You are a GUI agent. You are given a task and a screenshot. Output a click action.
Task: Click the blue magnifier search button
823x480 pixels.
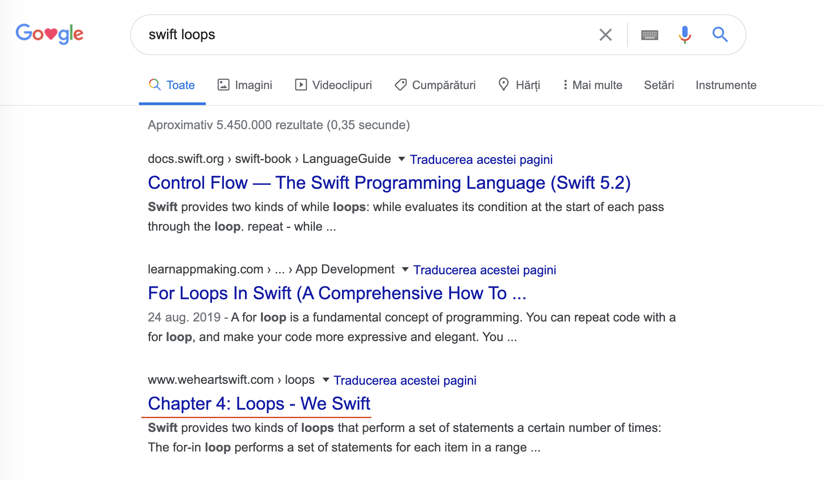[720, 34]
